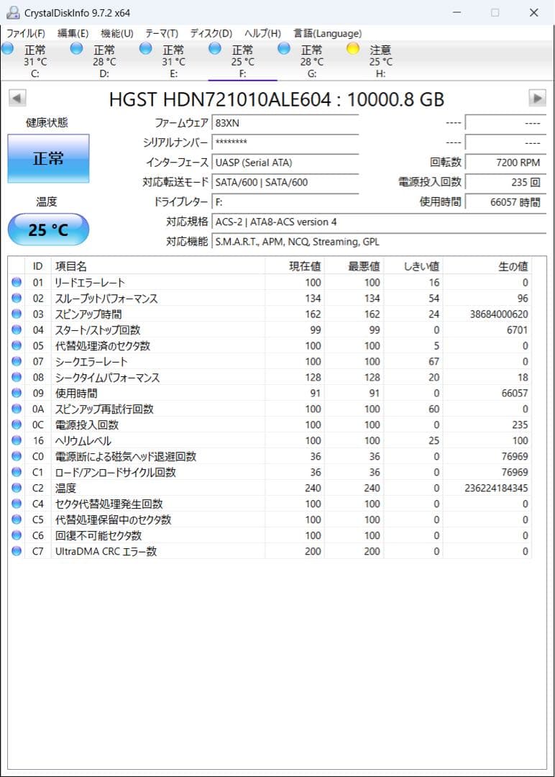Select drive F: blue status orb
The width and height of the screenshot is (555, 777).
coord(215,49)
